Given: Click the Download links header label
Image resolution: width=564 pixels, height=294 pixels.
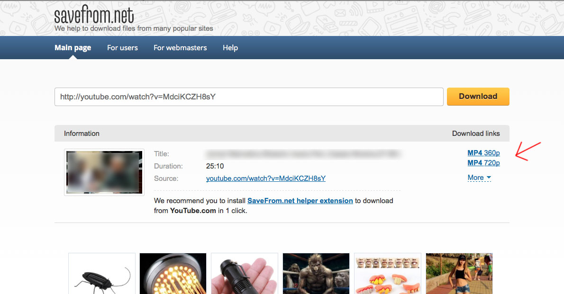Looking at the screenshot, I should 476,134.
